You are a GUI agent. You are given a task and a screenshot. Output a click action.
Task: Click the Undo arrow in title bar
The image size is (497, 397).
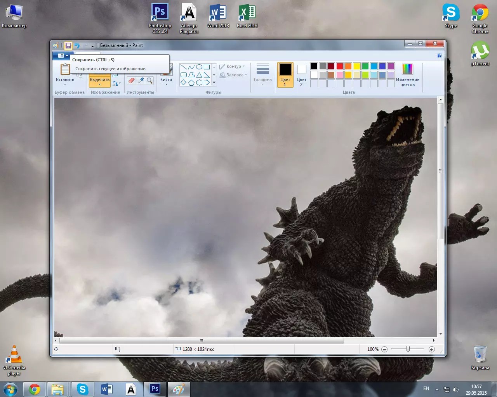coord(77,45)
